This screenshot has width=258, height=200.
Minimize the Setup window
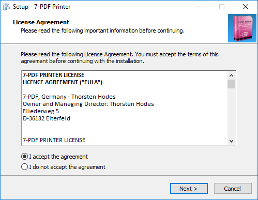199,7
